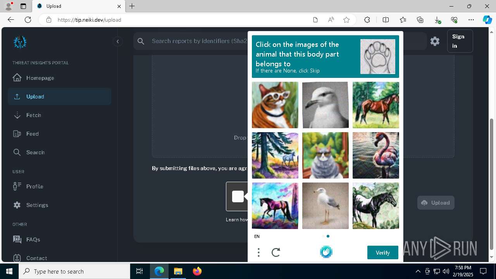This screenshot has height=279, width=496.
Task: Refresh the captcha challenge
Action: [276, 253]
